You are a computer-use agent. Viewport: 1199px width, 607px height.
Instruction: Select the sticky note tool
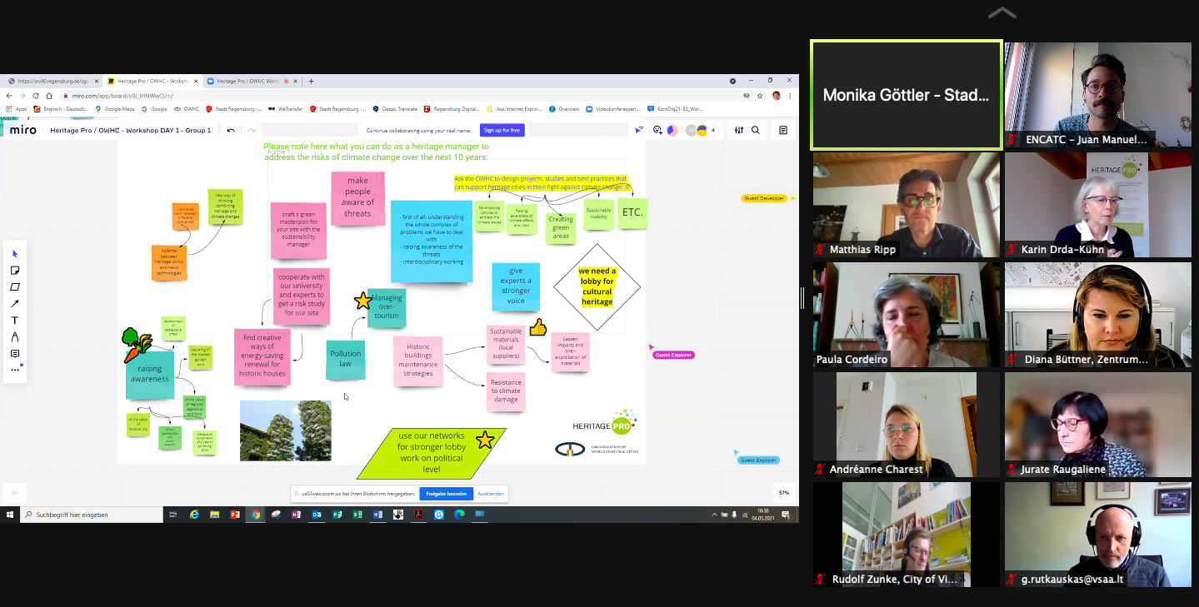[x=14, y=271]
